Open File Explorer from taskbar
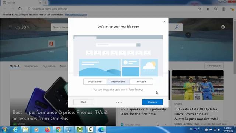This screenshot has width=236, height=133. 25,130
